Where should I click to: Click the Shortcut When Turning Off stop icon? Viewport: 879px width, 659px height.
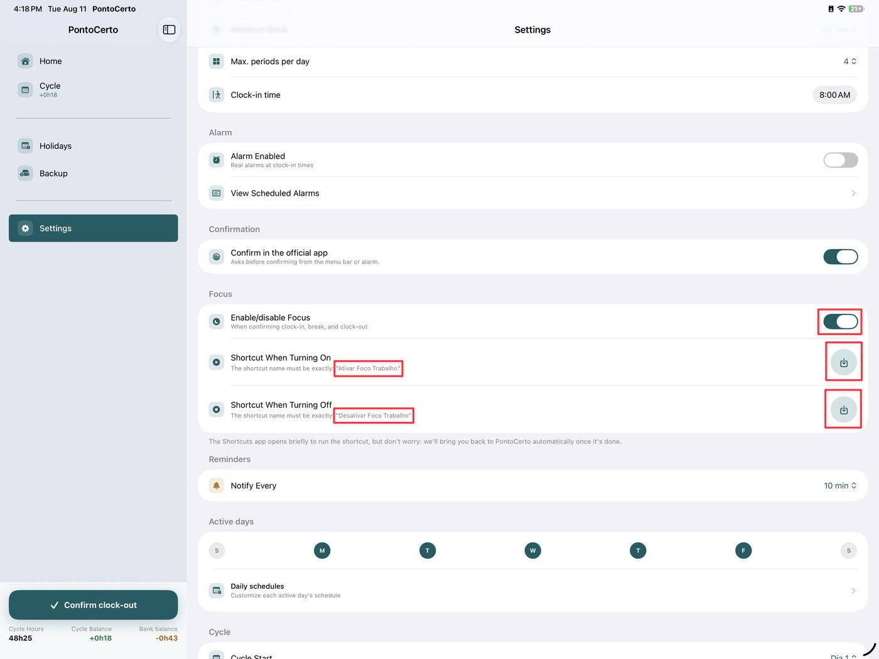pos(217,409)
